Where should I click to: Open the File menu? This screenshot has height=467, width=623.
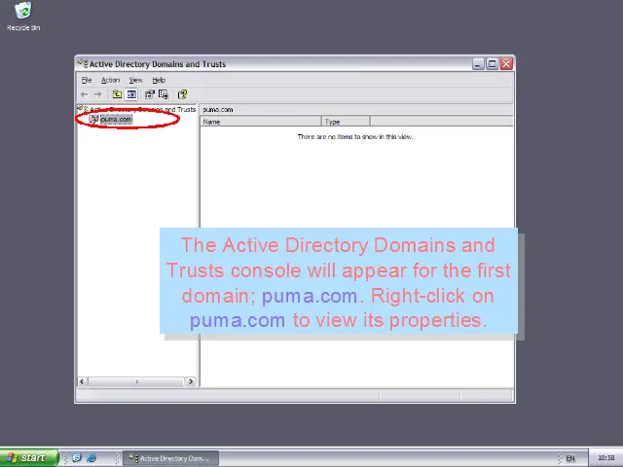87,80
